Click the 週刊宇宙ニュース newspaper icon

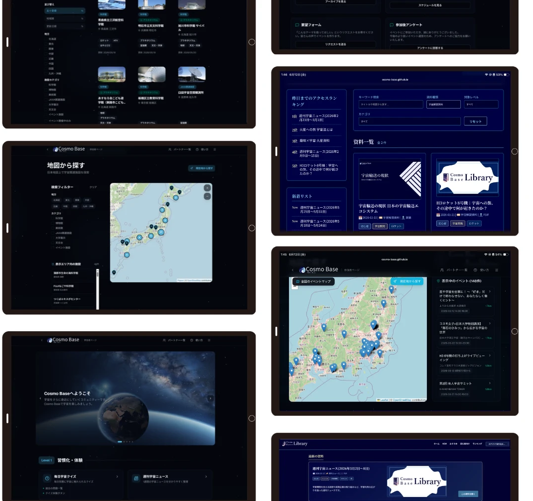point(136,478)
